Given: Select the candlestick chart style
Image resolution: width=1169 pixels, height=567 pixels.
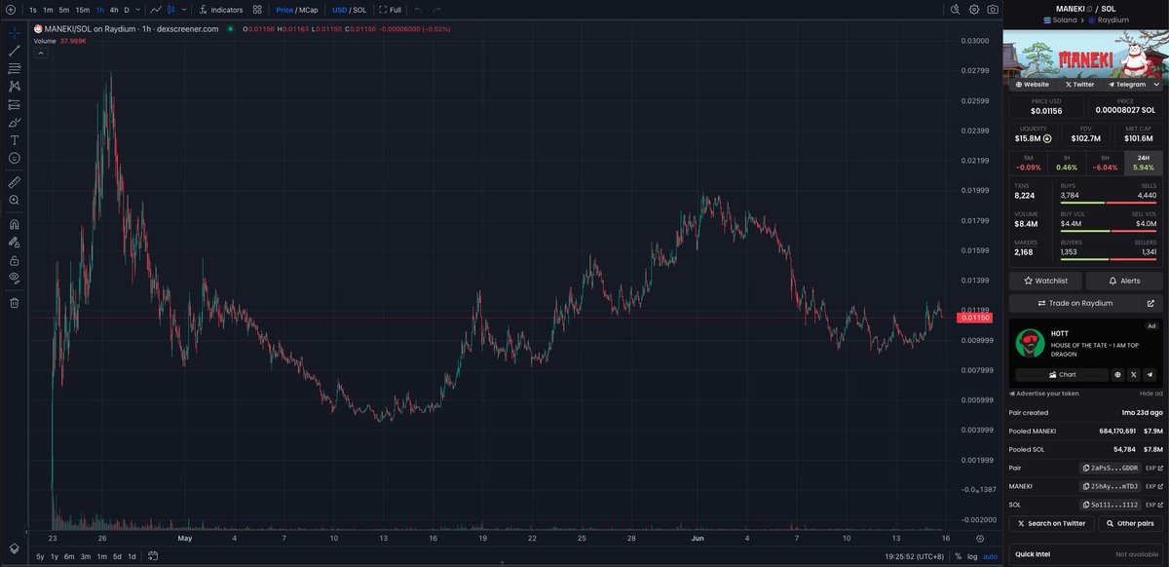Looking at the screenshot, I should point(171,10).
